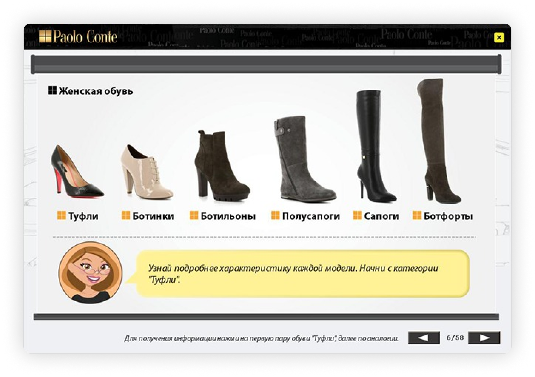The width and height of the screenshot is (535, 377).
Task: Open the Ботинки category label
Action: point(153,216)
